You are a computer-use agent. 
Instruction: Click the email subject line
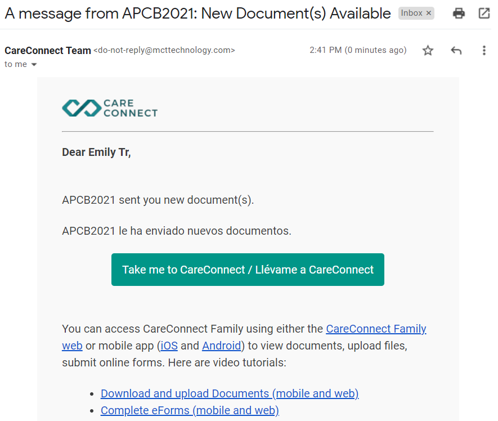tap(198, 14)
